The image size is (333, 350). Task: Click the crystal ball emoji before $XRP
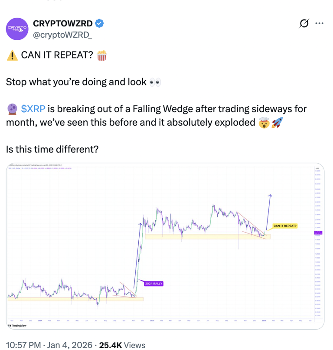(11, 109)
